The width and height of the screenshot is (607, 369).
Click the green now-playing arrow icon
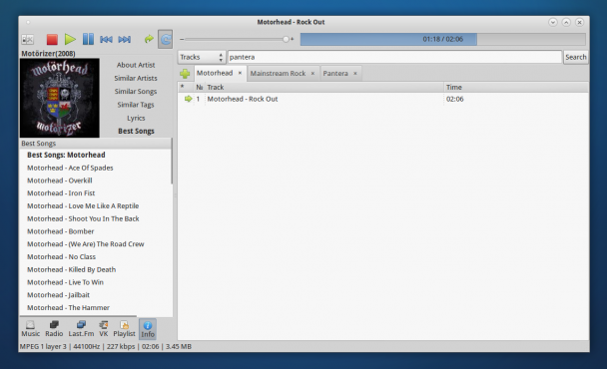[188, 99]
